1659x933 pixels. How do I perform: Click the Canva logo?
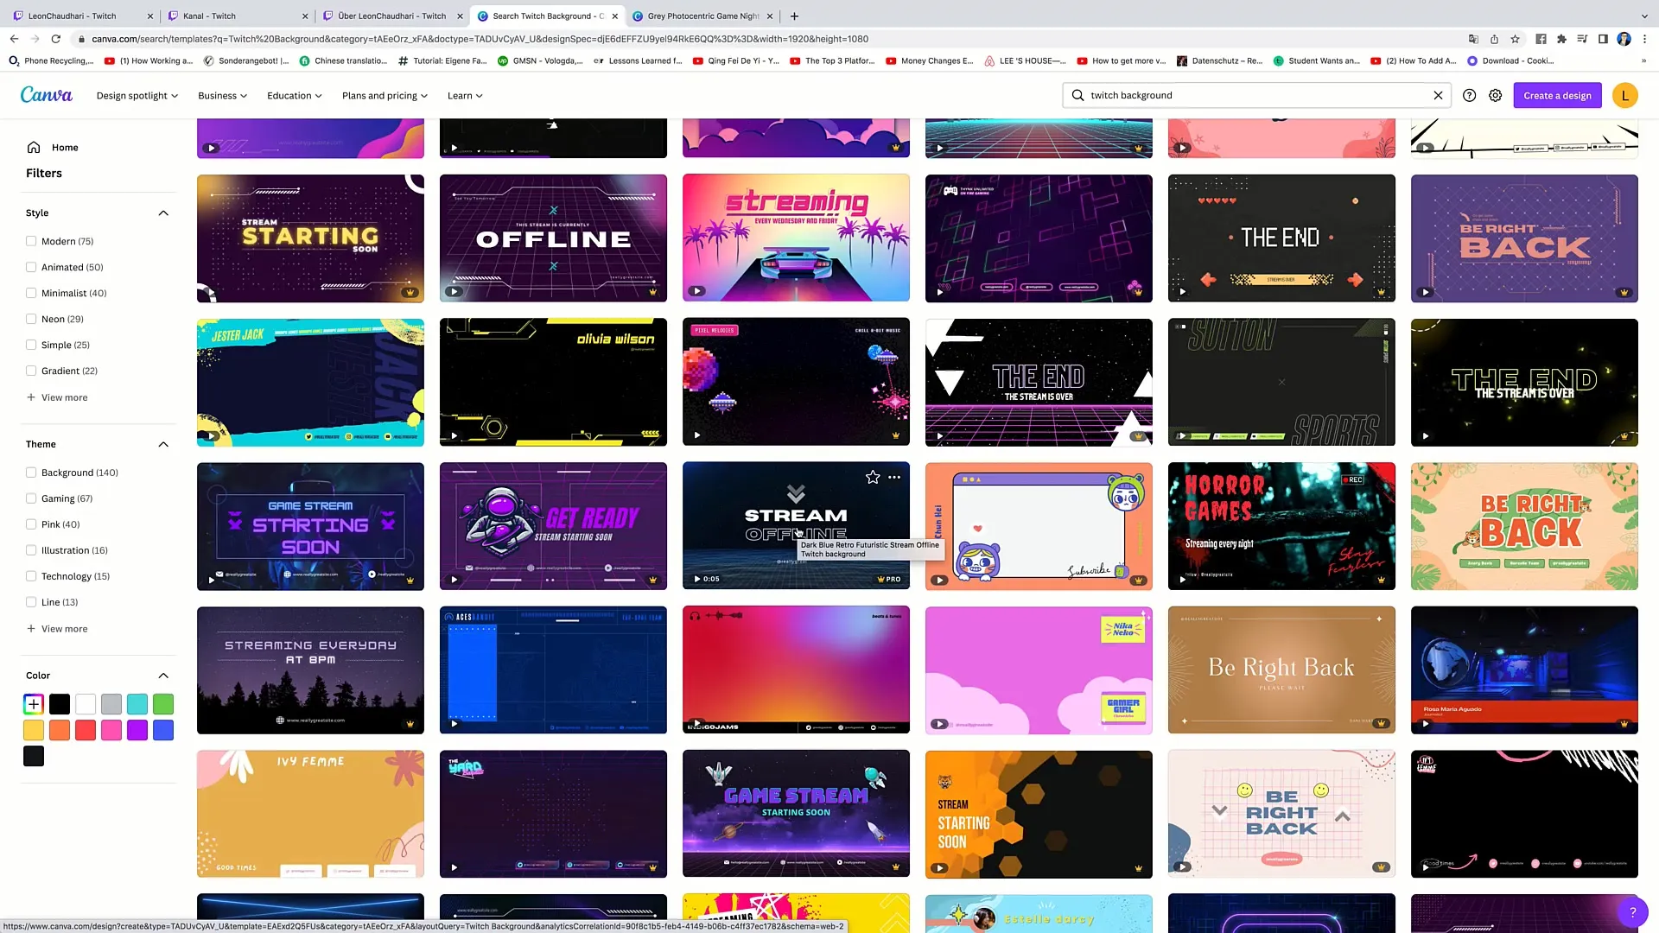[x=47, y=95]
